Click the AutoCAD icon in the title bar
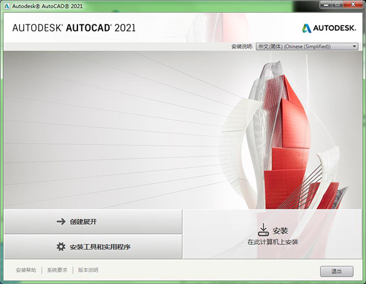This screenshot has width=366, height=284. 7,6
